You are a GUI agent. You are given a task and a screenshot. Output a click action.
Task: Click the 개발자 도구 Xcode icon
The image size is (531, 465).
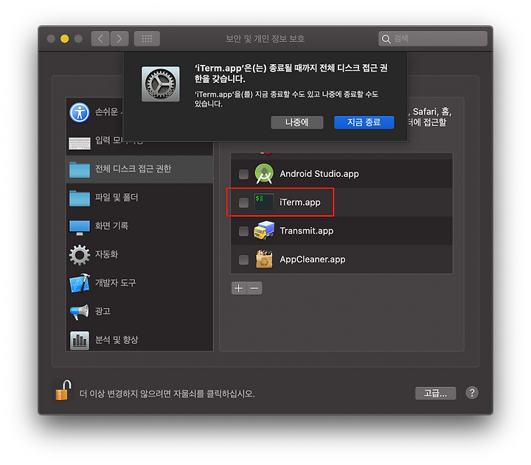[x=80, y=283]
